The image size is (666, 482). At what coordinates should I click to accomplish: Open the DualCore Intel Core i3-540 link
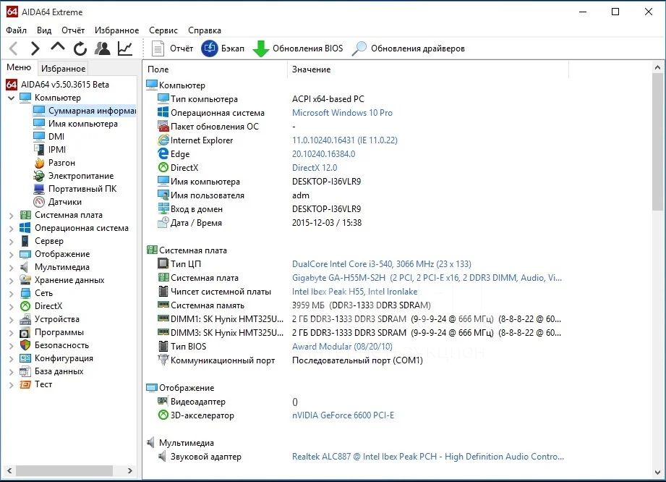[382, 263]
